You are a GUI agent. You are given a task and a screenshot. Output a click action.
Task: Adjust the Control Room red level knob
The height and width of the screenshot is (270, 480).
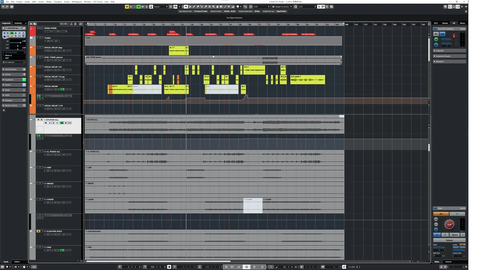449,224
